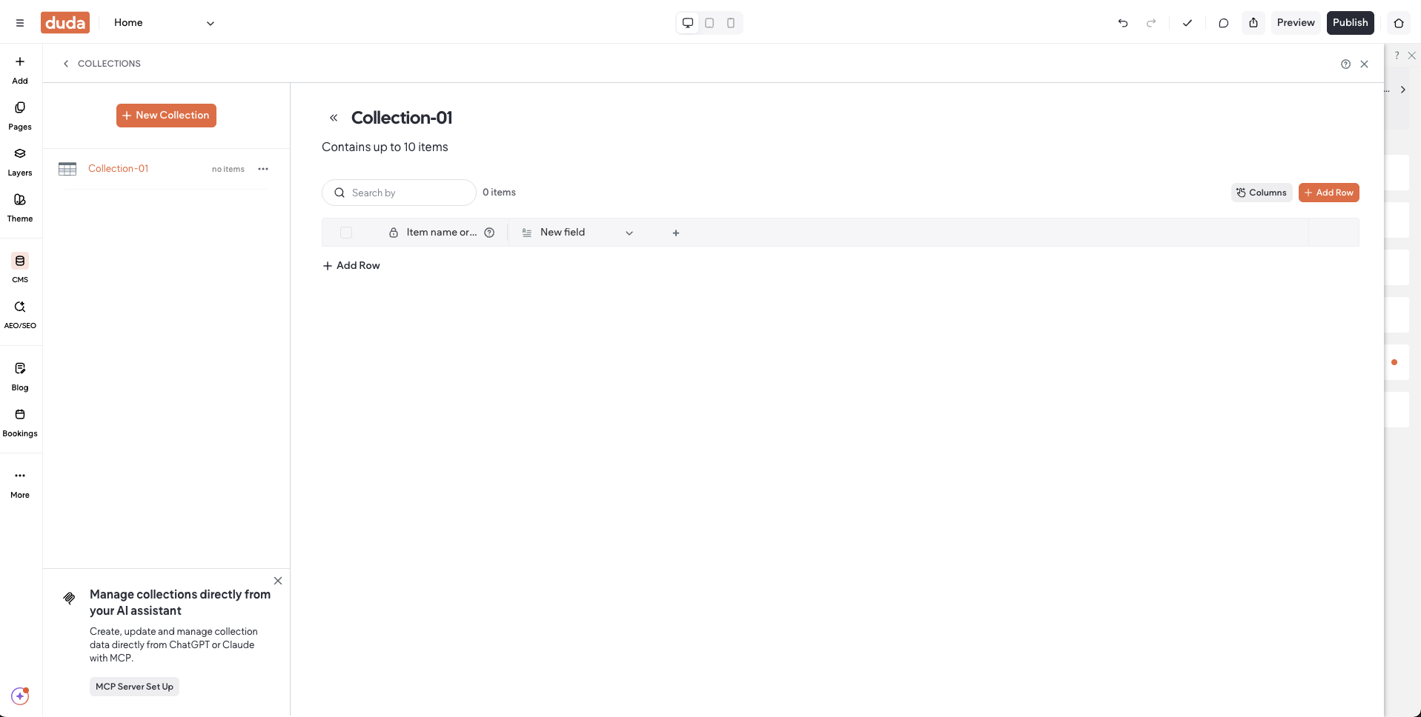Click the Preview button
Screen dimensions: 1421x717
(1296, 23)
